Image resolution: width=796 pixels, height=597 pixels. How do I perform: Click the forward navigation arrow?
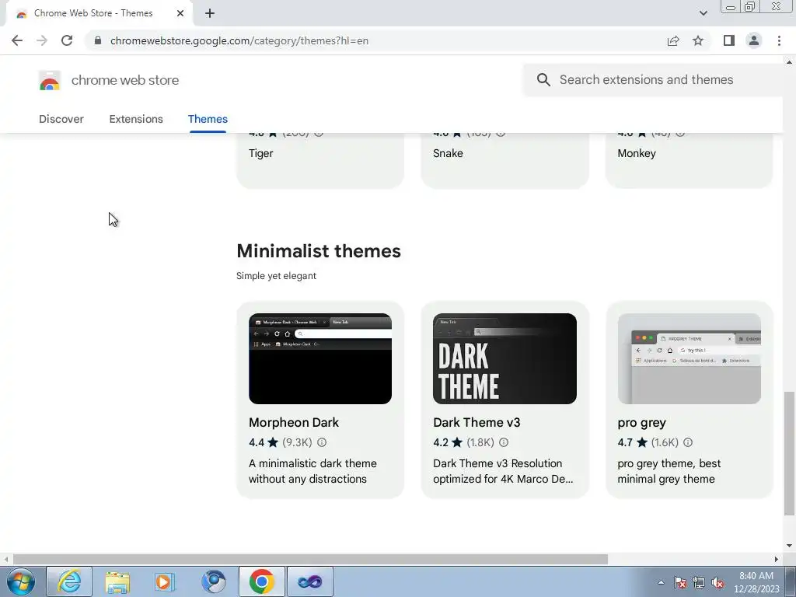[x=42, y=40]
